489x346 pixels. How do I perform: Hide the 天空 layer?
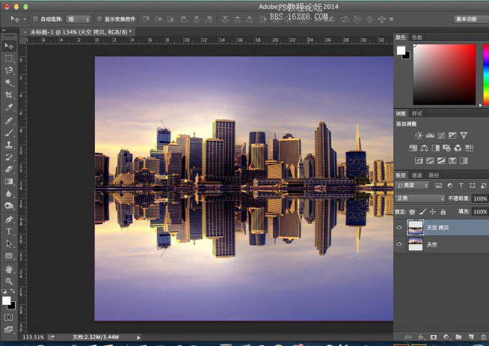pos(399,244)
